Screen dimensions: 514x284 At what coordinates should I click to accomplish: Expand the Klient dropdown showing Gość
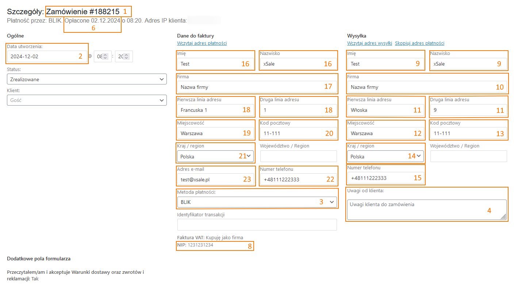pos(87,100)
